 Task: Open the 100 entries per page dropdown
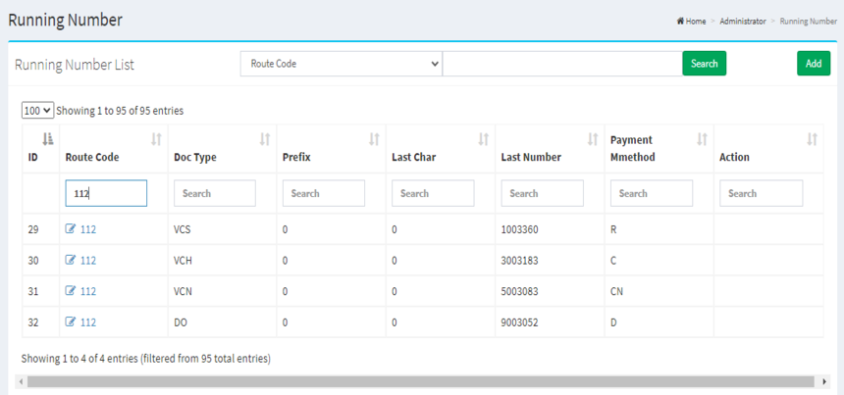(x=37, y=111)
